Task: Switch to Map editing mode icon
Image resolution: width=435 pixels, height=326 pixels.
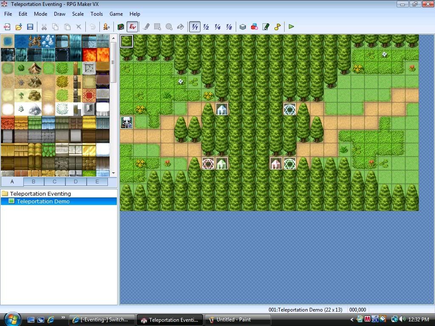Action: (121, 27)
